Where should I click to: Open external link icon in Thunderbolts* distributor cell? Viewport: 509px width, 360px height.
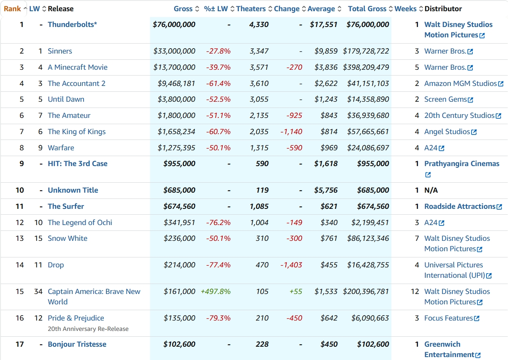click(x=482, y=36)
